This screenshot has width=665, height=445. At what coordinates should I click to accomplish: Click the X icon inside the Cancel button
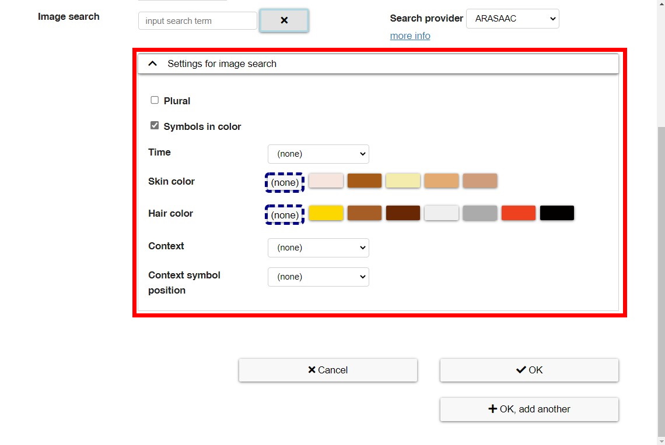pos(311,369)
